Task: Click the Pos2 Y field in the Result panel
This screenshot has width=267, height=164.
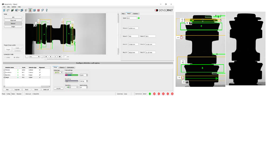Action: coord(150,52)
